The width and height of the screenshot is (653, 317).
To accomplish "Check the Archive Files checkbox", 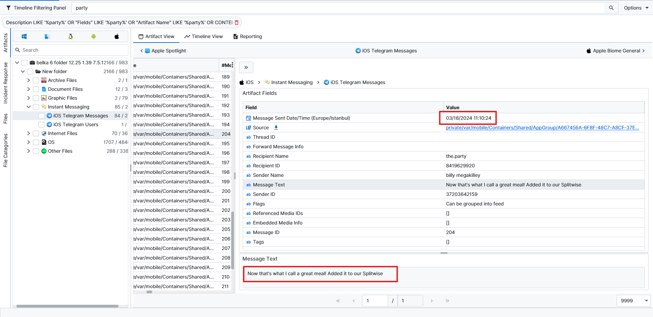I will (36, 80).
